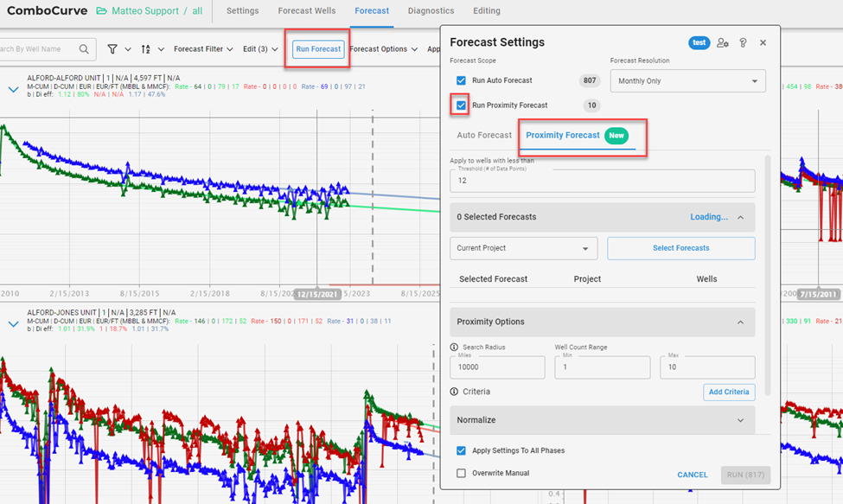Open the filter funnel icon
This screenshot has height=504, width=843.
pos(112,49)
